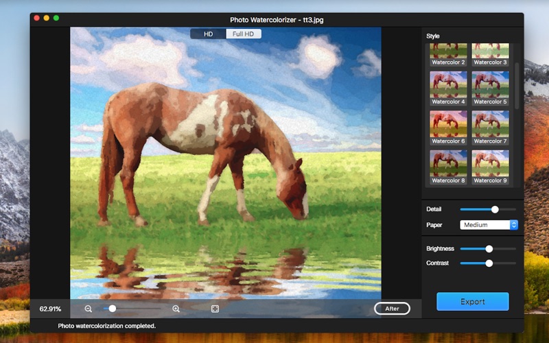Click the Brightness slider handle
The width and height of the screenshot is (549, 343).
pyautogui.click(x=489, y=249)
